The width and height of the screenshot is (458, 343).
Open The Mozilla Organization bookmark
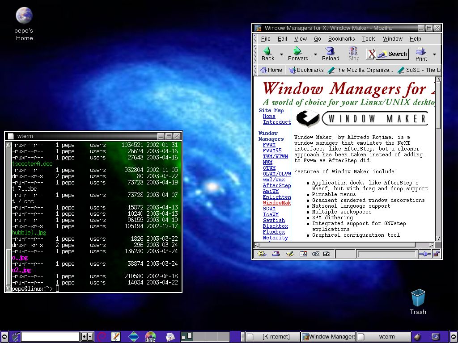(x=360, y=70)
